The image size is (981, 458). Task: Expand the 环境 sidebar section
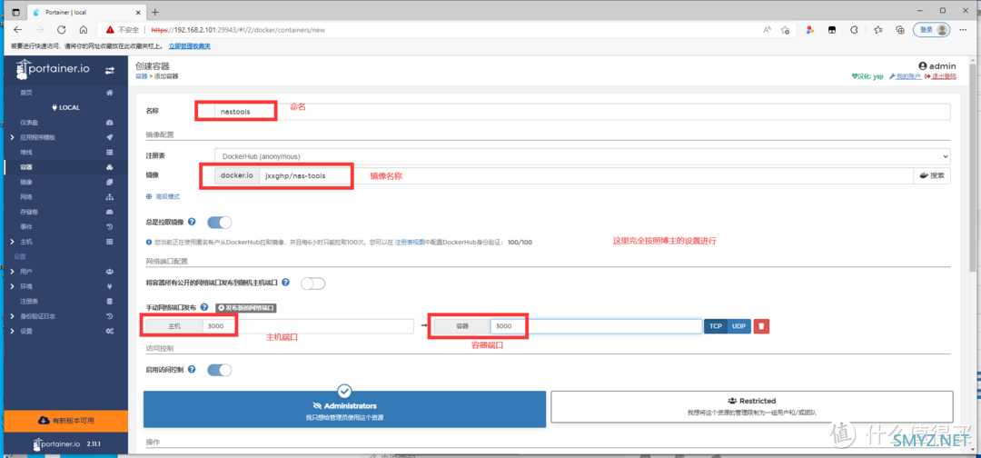pyautogui.click(x=12, y=286)
